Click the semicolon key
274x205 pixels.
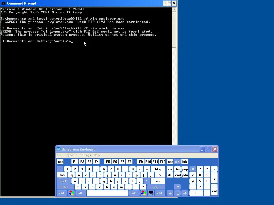pyautogui.click(x=139, y=181)
